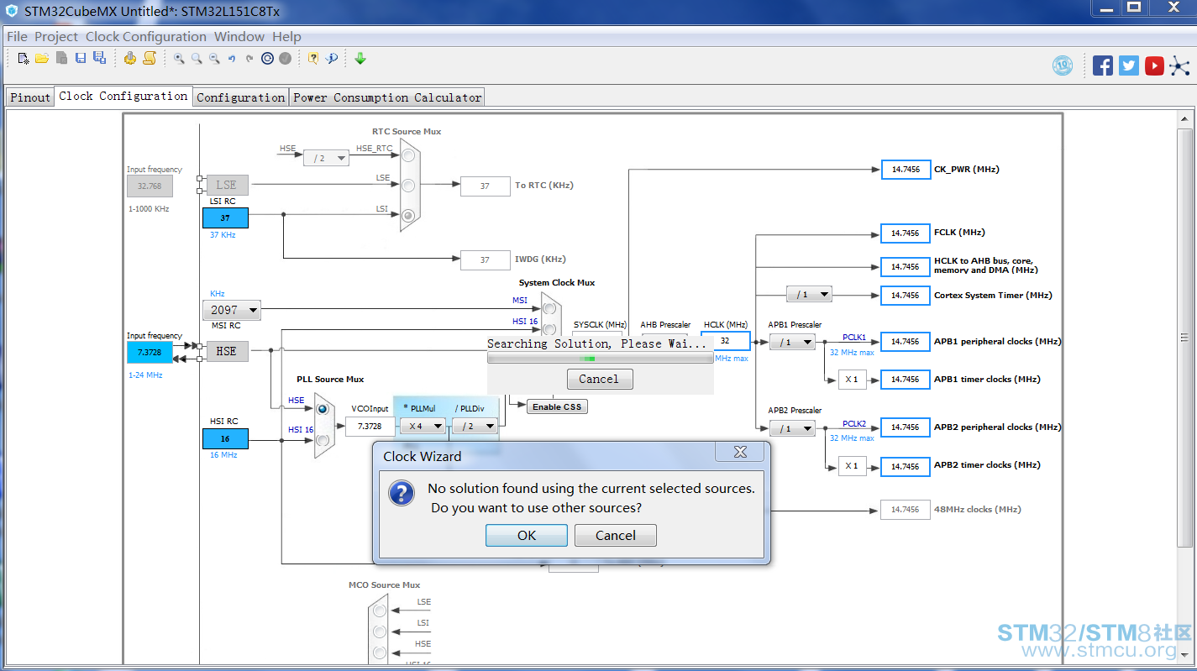Click the Searching Solution progress bar
The width and height of the screenshot is (1197, 671).
(x=601, y=359)
